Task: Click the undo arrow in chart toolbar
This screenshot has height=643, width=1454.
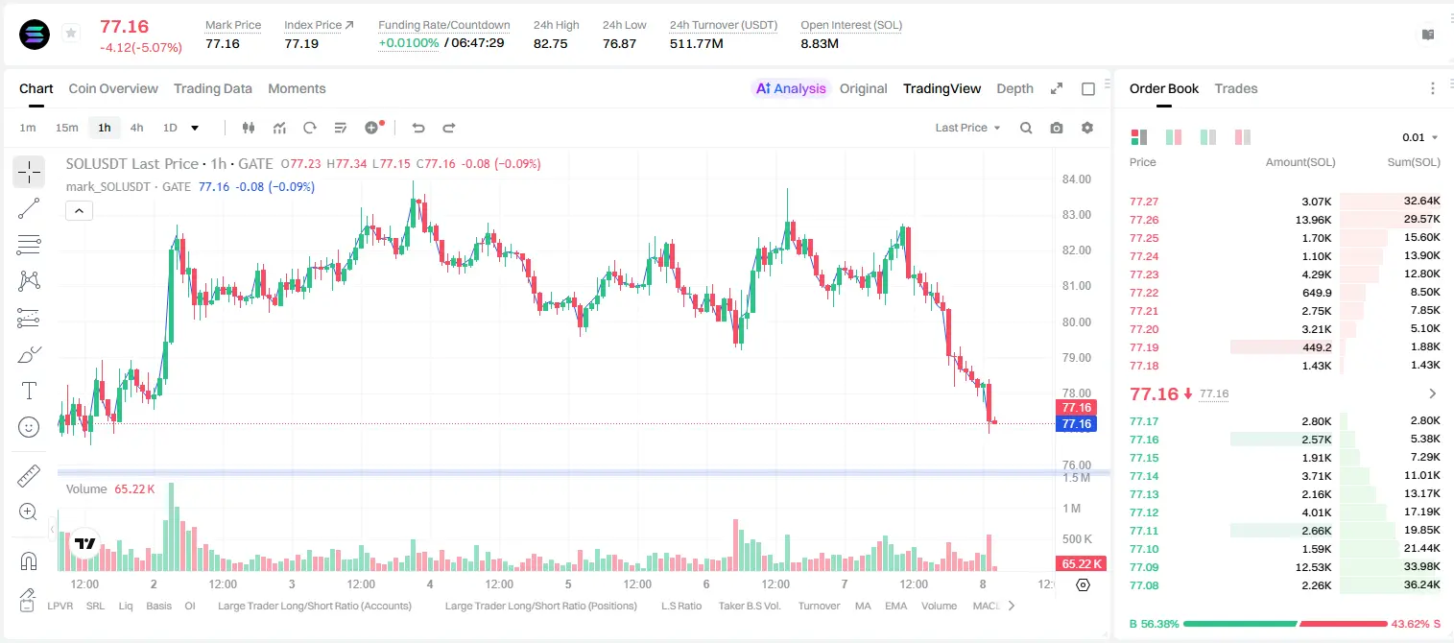Action: (x=417, y=128)
